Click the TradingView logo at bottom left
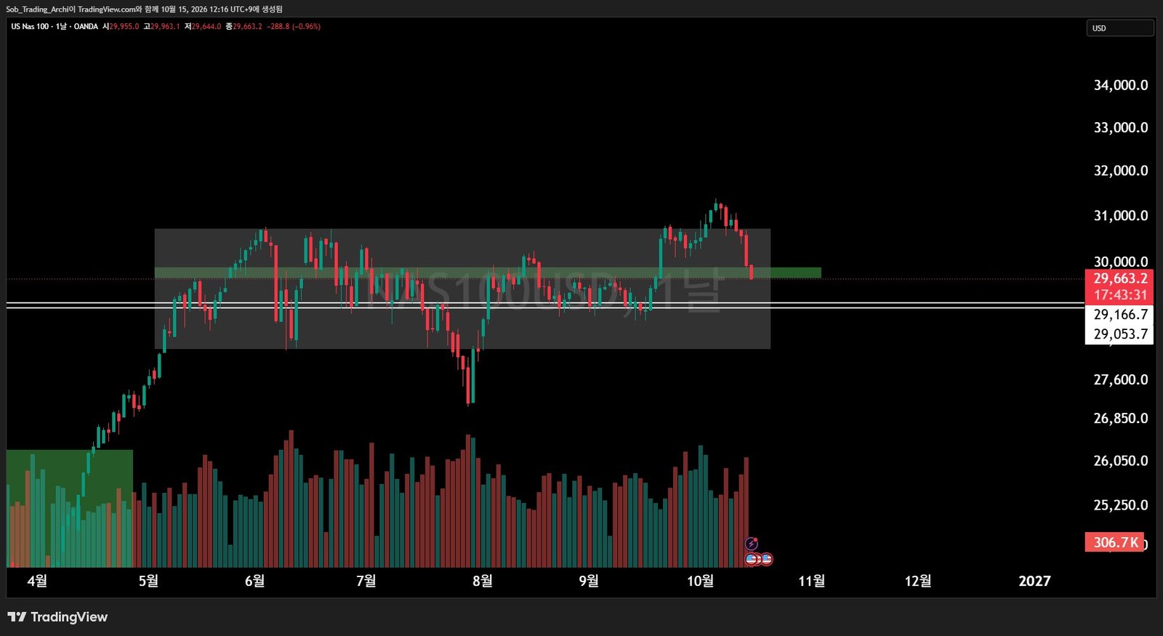1163x636 pixels. (57, 617)
